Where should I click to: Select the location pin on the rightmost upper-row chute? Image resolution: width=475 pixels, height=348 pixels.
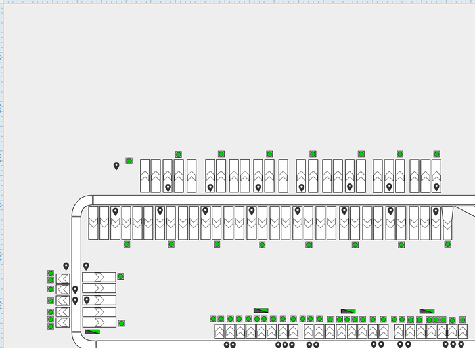[436, 186]
